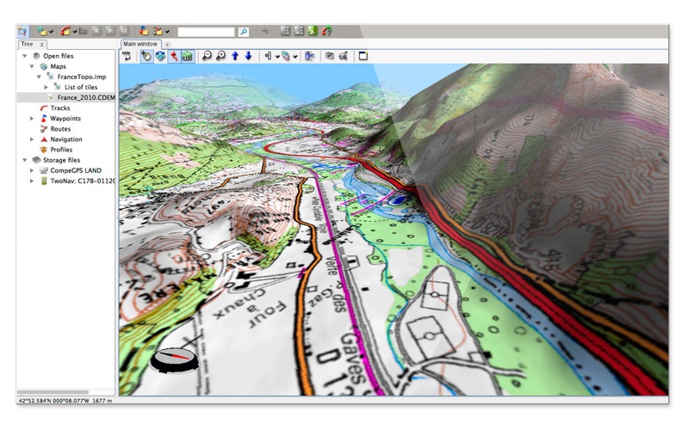Click into the search text field
The width and height of the screenshot is (689, 430).
206,32
